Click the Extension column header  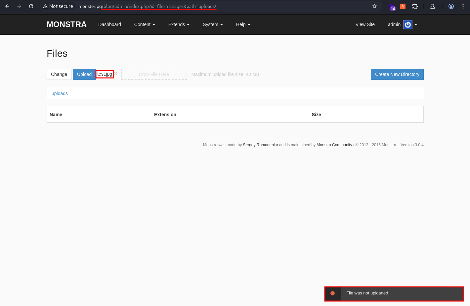(165, 115)
